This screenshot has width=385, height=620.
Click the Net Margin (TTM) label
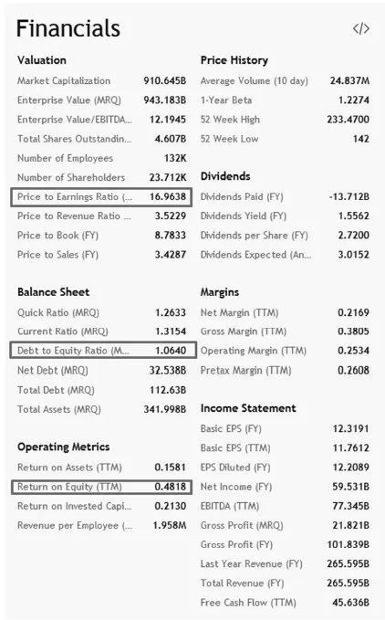click(239, 313)
